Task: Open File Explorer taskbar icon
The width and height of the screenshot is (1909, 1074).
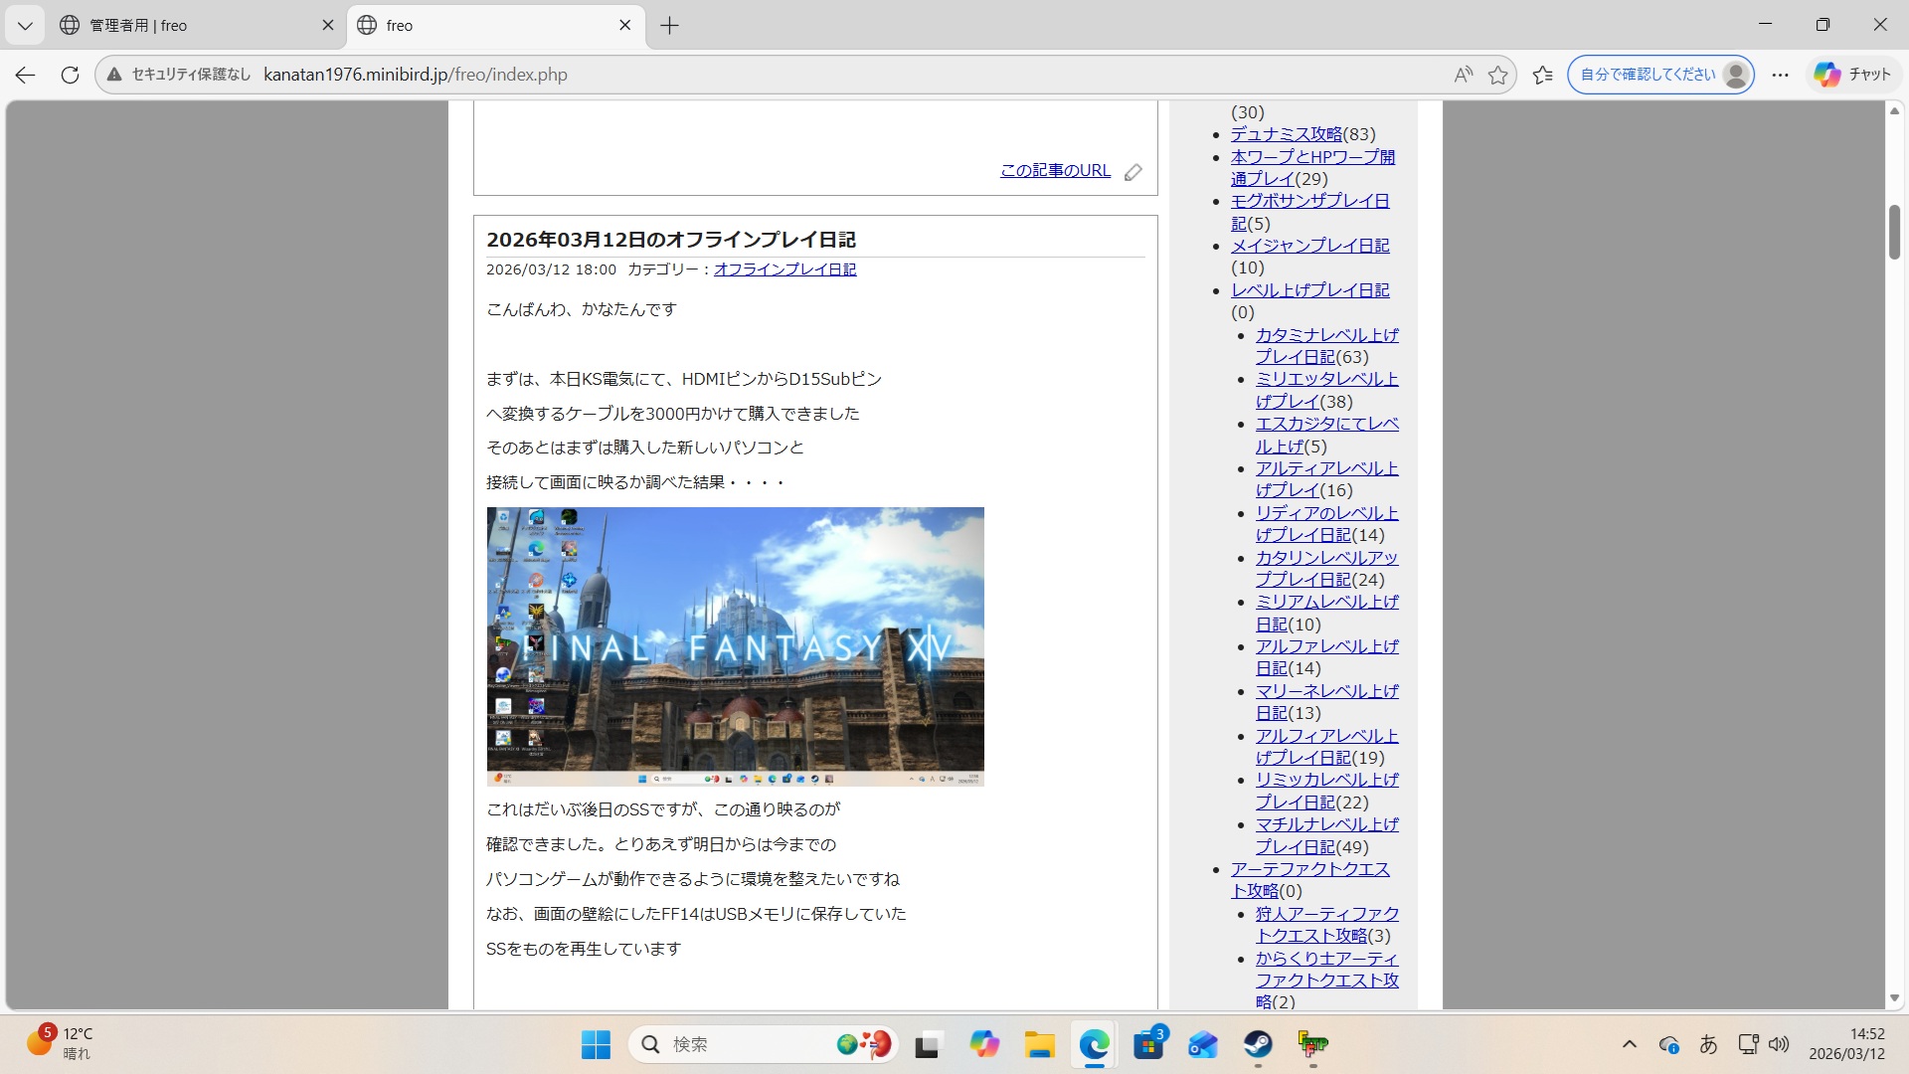Action: pos(1039,1044)
